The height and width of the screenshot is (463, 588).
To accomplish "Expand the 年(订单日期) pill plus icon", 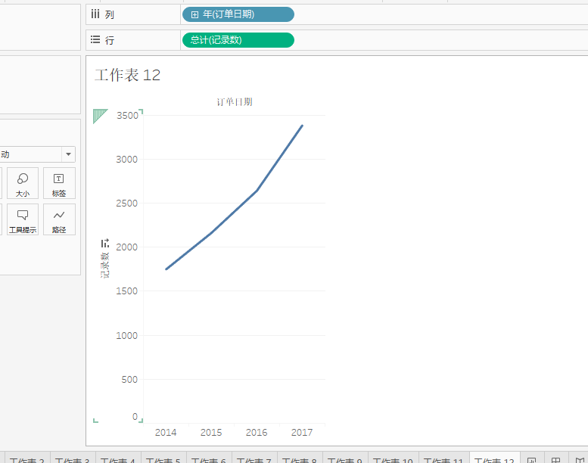I will coord(194,14).
